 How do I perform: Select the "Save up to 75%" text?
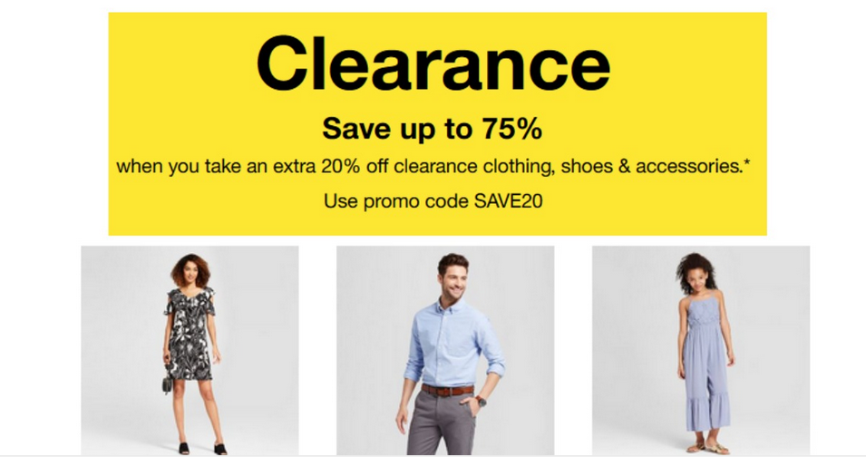click(x=433, y=129)
